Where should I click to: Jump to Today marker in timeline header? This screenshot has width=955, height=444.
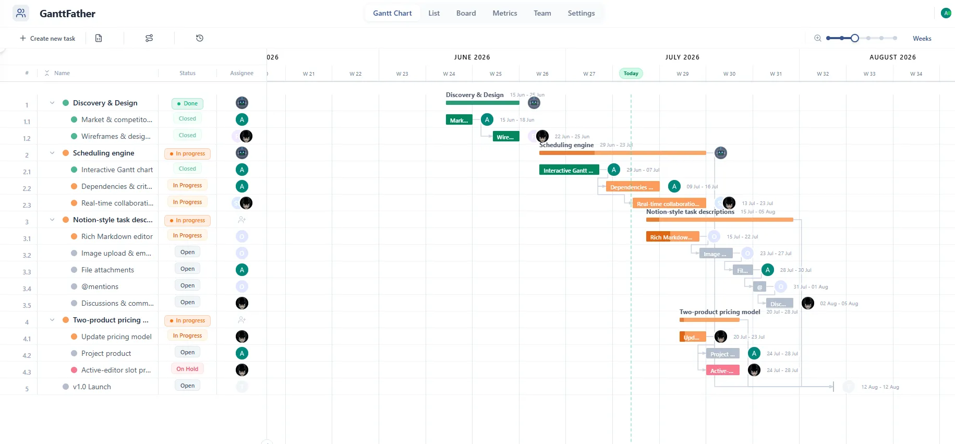coord(631,74)
